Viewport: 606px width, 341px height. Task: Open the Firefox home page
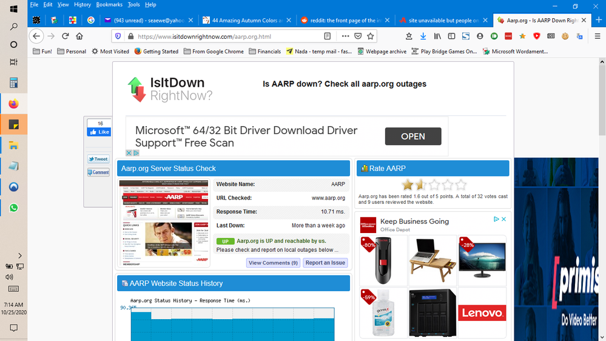click(79, 36)
